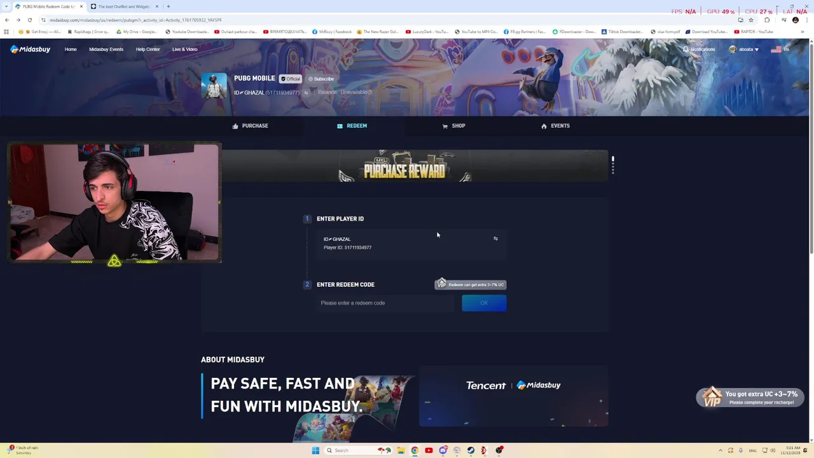Show hidden system tray icons
The height and width of the screenshot is (458, 814).
tap(720, 450)
